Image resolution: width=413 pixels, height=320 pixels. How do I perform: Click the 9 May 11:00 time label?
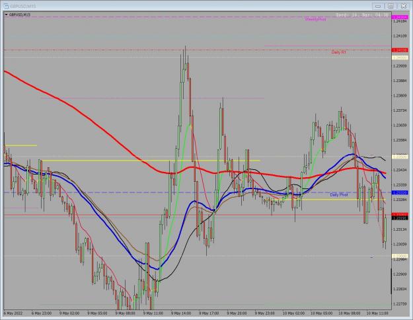pos(153,313)
